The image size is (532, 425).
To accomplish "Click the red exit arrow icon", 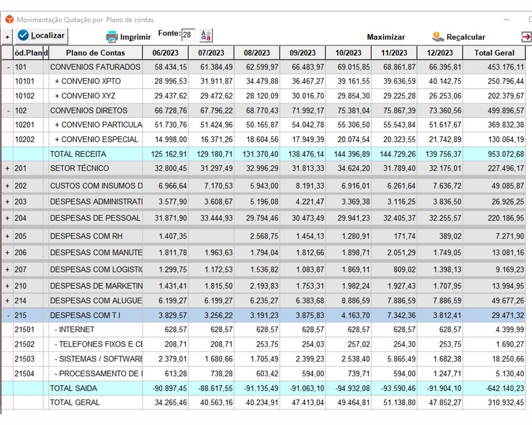I will (526, 37).
